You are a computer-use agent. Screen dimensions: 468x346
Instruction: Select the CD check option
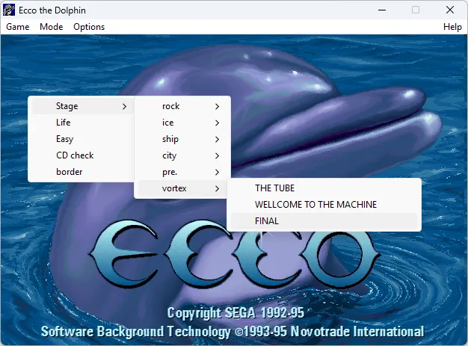81,155
